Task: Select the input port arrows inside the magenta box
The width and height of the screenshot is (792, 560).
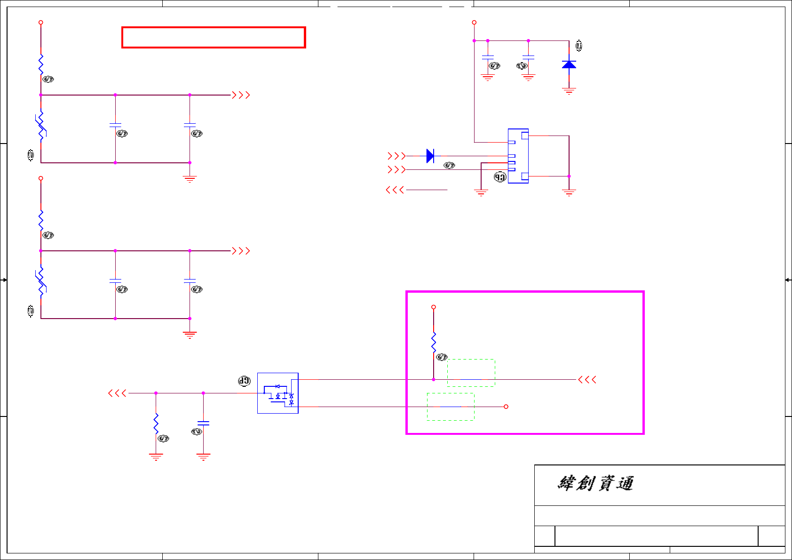Action: (587, 379)
